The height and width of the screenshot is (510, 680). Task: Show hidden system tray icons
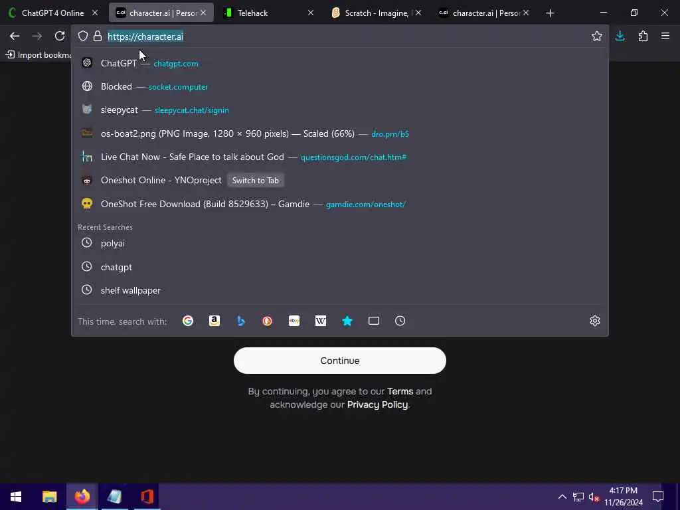(562, 497)
